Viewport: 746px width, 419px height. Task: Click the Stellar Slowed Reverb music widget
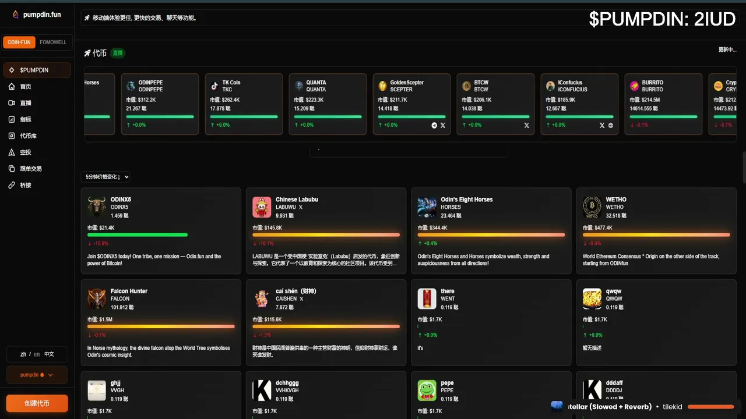pyautogui.click(x=644, y=407)
